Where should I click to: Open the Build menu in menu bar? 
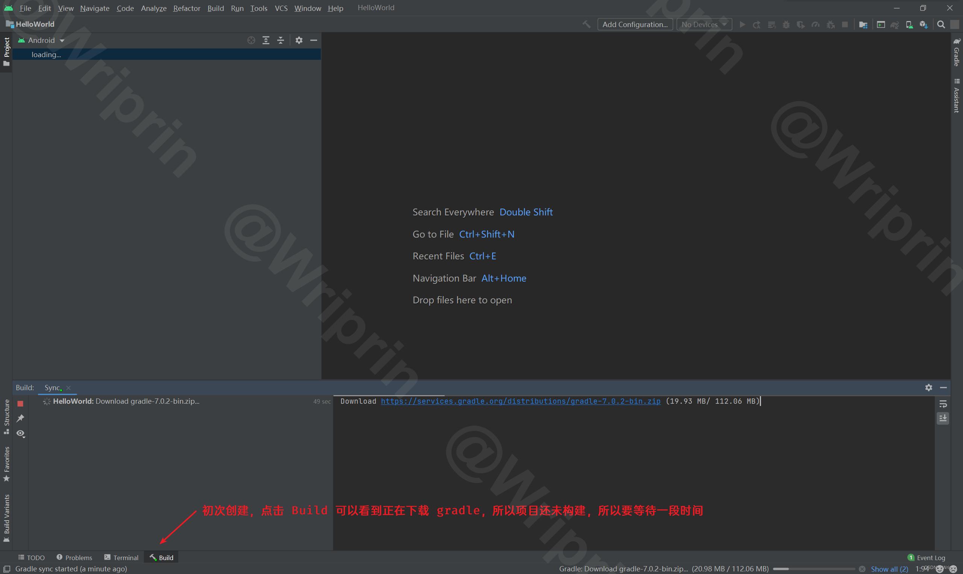[x=215, y=8]
